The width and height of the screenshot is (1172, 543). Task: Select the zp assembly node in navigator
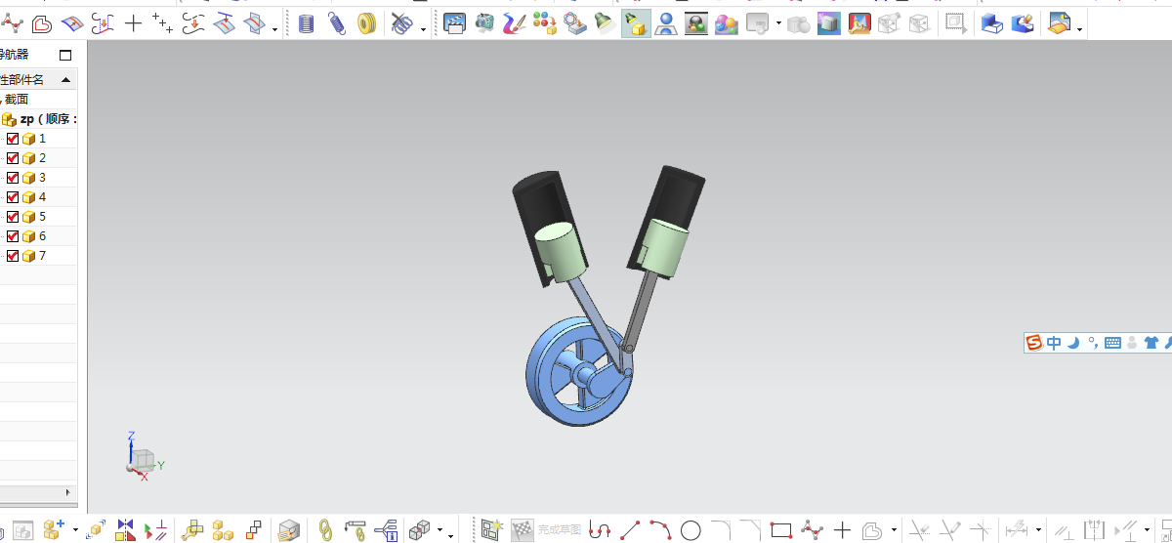39,119
